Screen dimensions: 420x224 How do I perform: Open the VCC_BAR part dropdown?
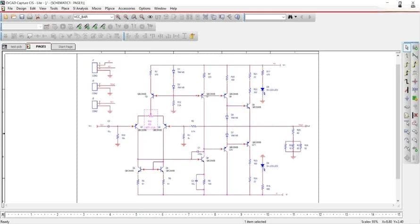pyautogui.click(x=112, y=17)
